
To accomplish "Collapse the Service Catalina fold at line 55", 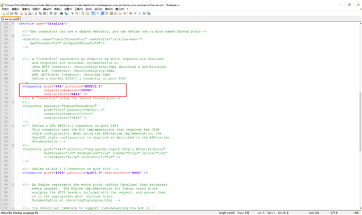I will click(x=13, y=23).
